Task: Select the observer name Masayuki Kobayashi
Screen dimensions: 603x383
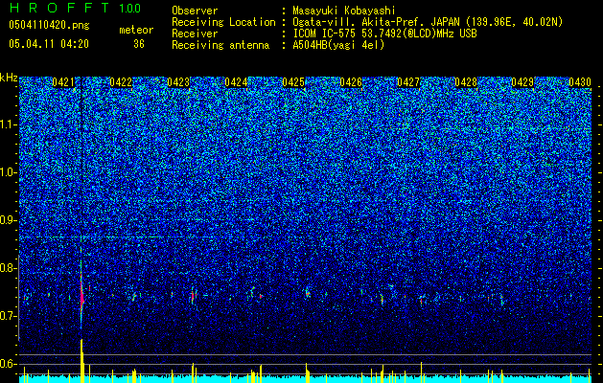Action: [344, 11]
